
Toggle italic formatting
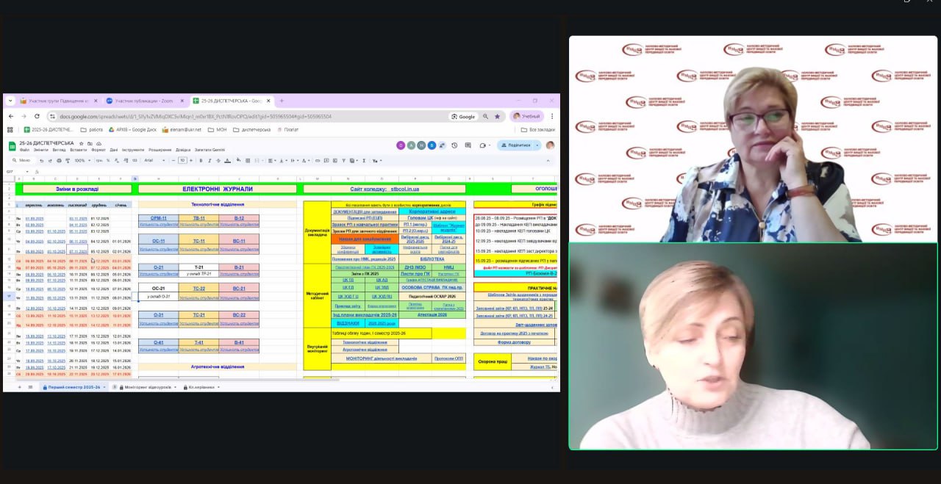tap(210, 160)
